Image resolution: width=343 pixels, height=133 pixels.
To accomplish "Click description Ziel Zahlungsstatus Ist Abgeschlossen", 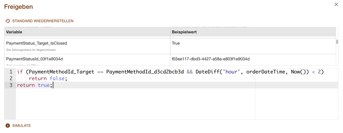I will (31, 50).
